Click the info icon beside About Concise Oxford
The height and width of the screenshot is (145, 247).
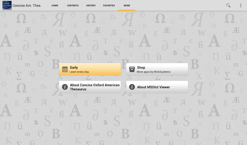pos(65,87)
